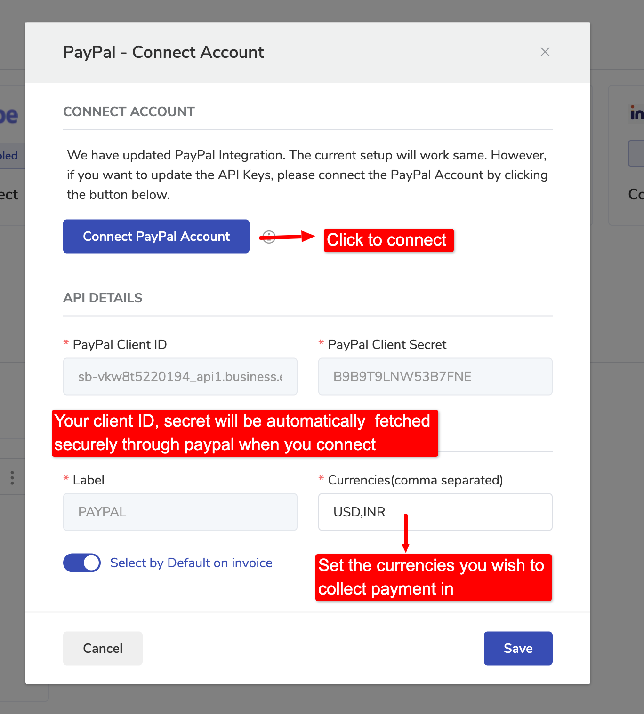Toggle Select by Default on invoice switch
The image size is (644, 714).
(82, 563)
